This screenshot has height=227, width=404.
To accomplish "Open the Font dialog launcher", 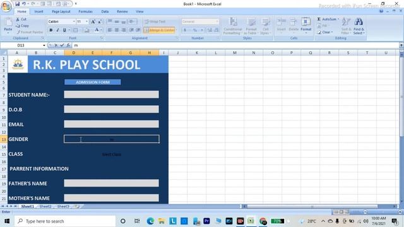I will [102, 38].
